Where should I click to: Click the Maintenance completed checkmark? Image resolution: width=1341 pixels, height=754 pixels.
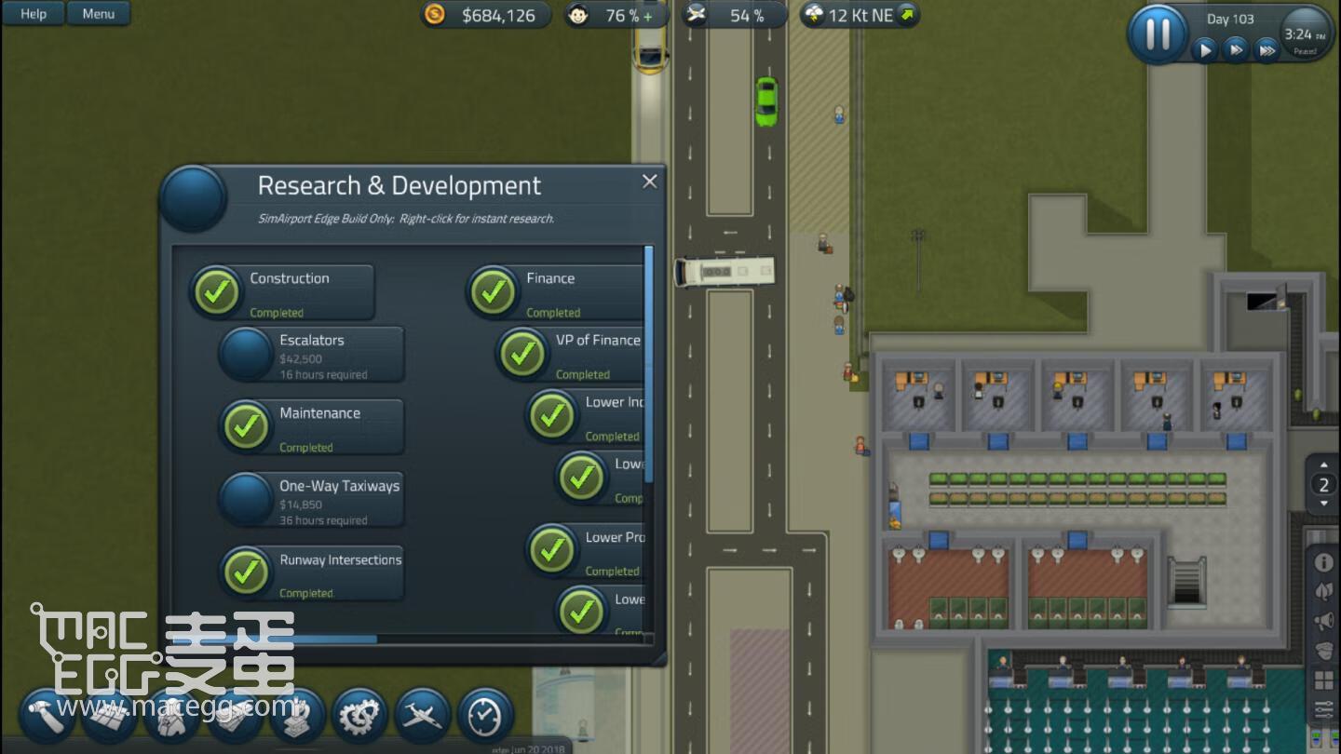click(x=247, y=427)
